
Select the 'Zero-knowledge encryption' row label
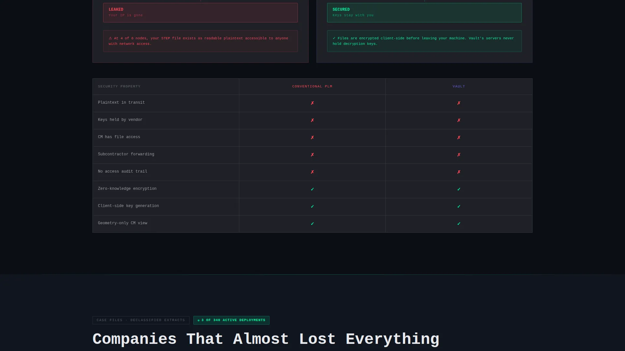[x=127, y=188]
